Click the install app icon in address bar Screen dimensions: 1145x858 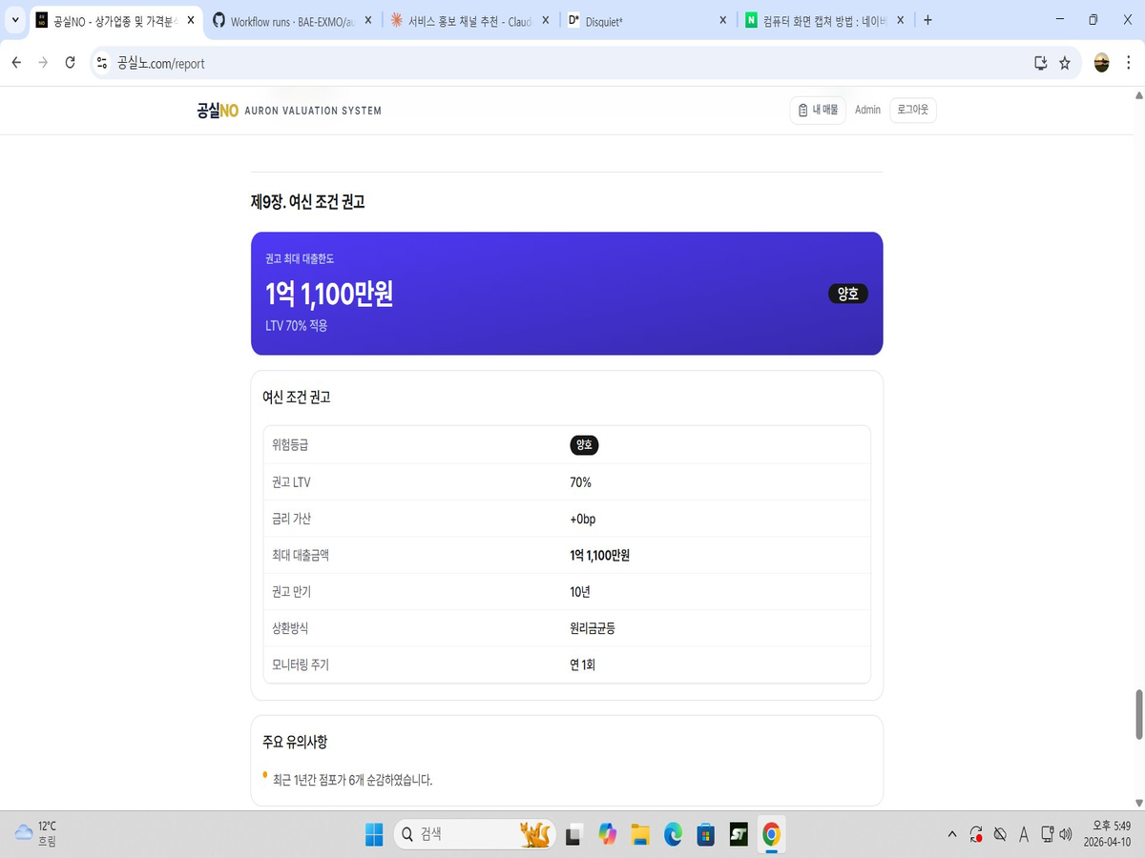coord(1040,63)
